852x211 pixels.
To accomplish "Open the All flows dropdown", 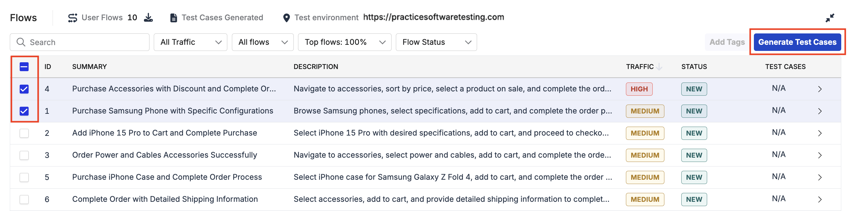I will (263, 42).
